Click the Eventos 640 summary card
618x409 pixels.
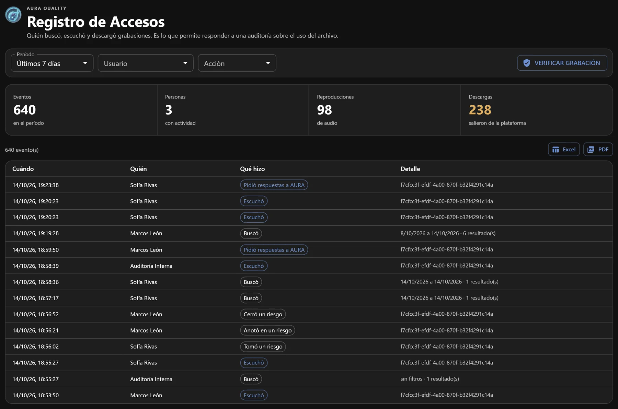point(81,110)
